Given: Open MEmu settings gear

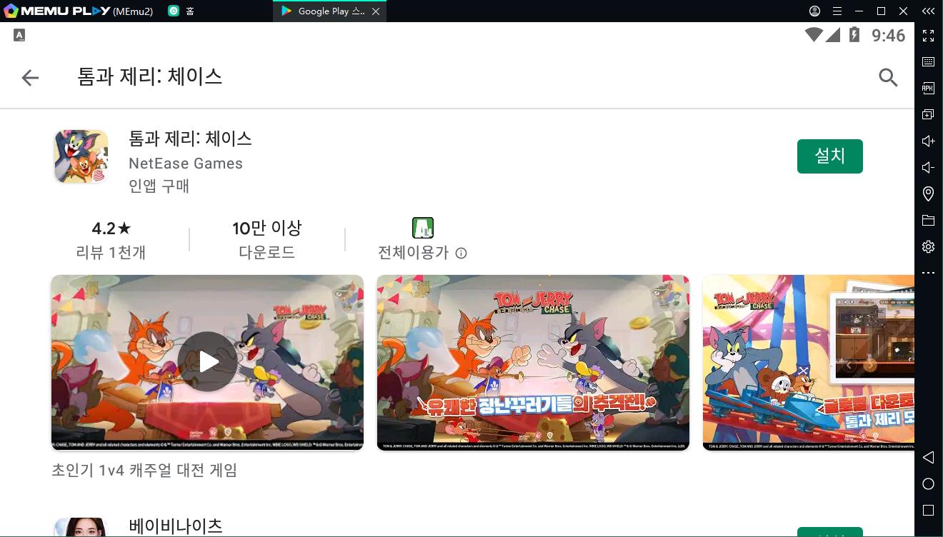Looking at the screenshot, I should pos(928,246).
